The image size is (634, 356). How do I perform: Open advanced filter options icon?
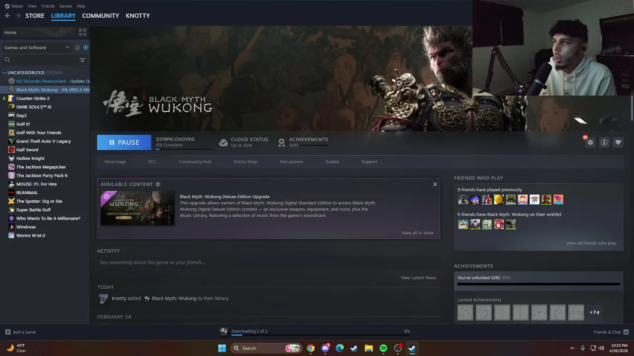(x=82, y=60)
